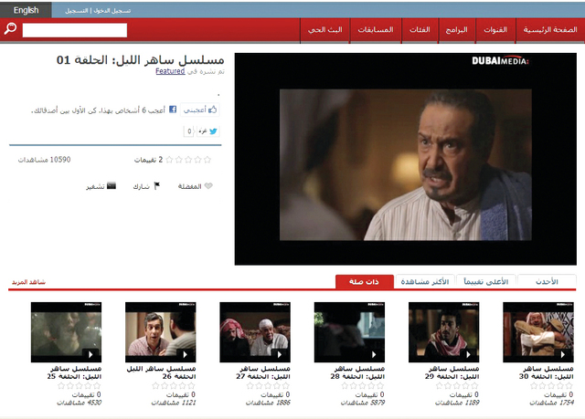This screenshot has width=585, height=419.
Task: Click play icon on episode 25 thumbnail
Action: (x=90, y=354)
